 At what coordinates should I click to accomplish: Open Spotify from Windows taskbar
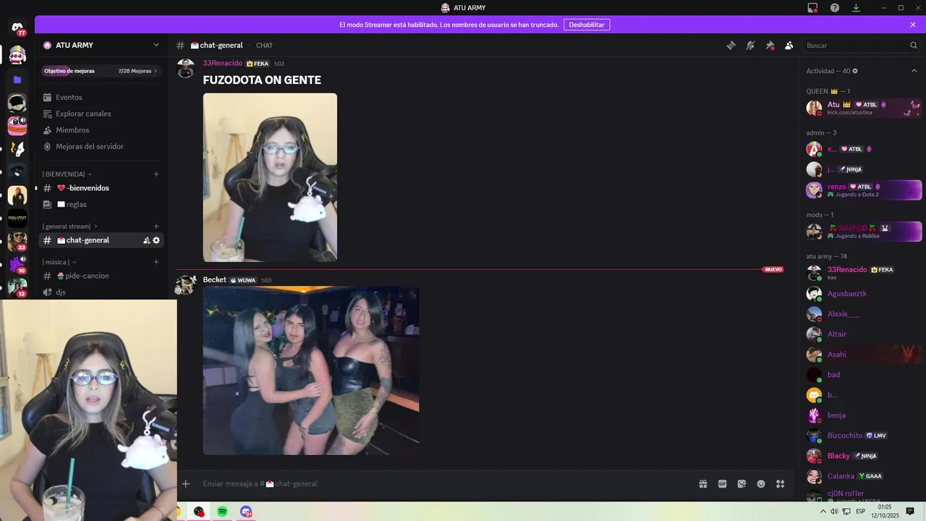[222, 512]
